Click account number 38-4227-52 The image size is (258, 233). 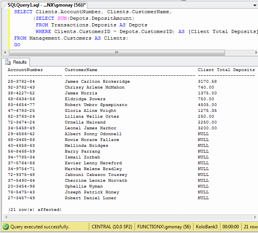[21, 93]
